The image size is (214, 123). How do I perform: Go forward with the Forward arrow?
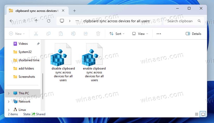point(24,21)
